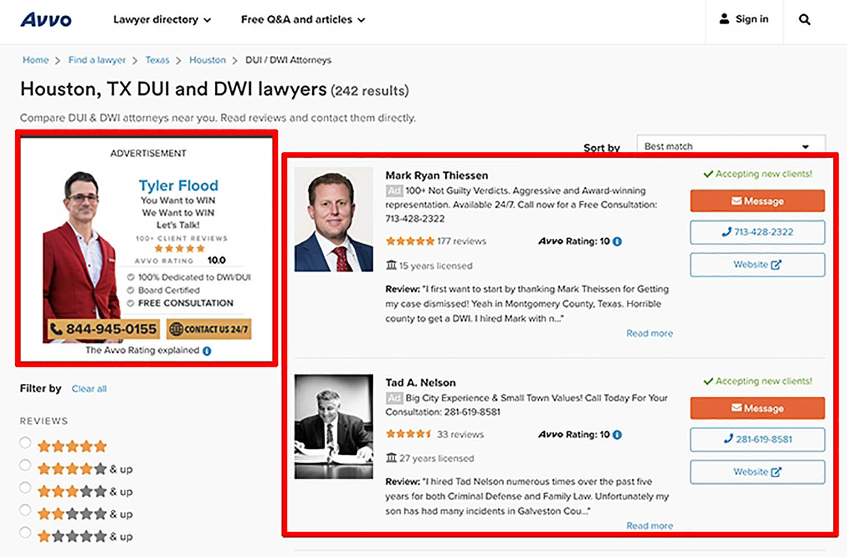Expand the Lawyer directory menu
This screenshot has height=557, width=847.
point(162,20)
